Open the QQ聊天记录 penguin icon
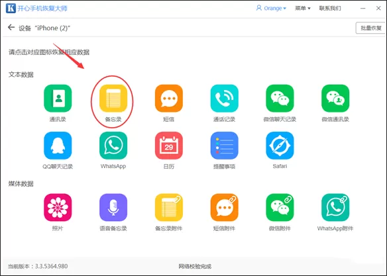Image resolution: width=387 pixels, height=276 pixels. click(58, 146)
